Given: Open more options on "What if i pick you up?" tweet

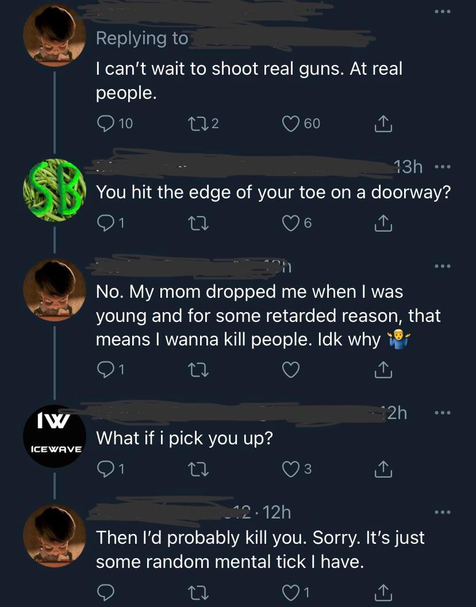Looking at the screenshot, I should coord(440,413).
